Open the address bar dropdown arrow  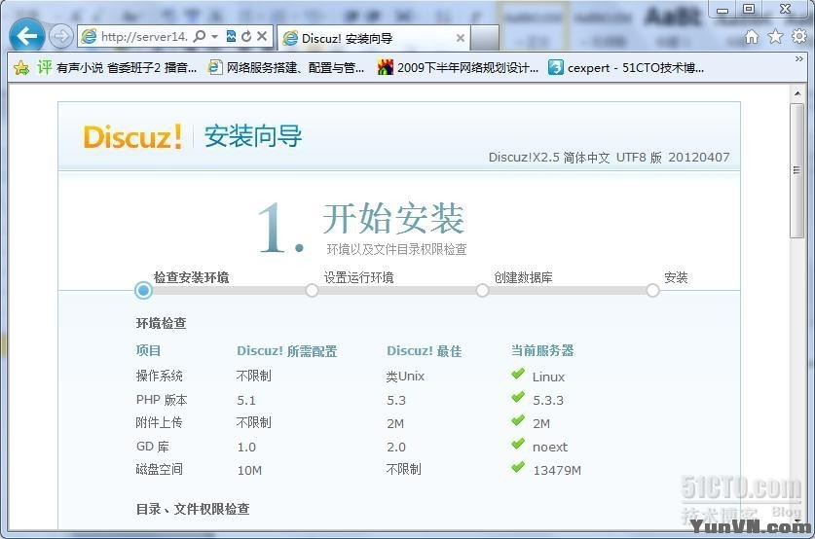[214, 36]
